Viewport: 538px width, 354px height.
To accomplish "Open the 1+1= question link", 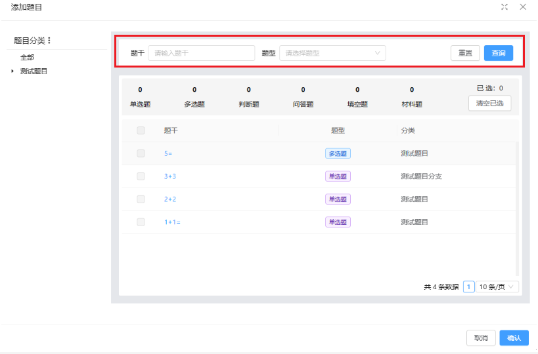I will [x=172, y=222].
